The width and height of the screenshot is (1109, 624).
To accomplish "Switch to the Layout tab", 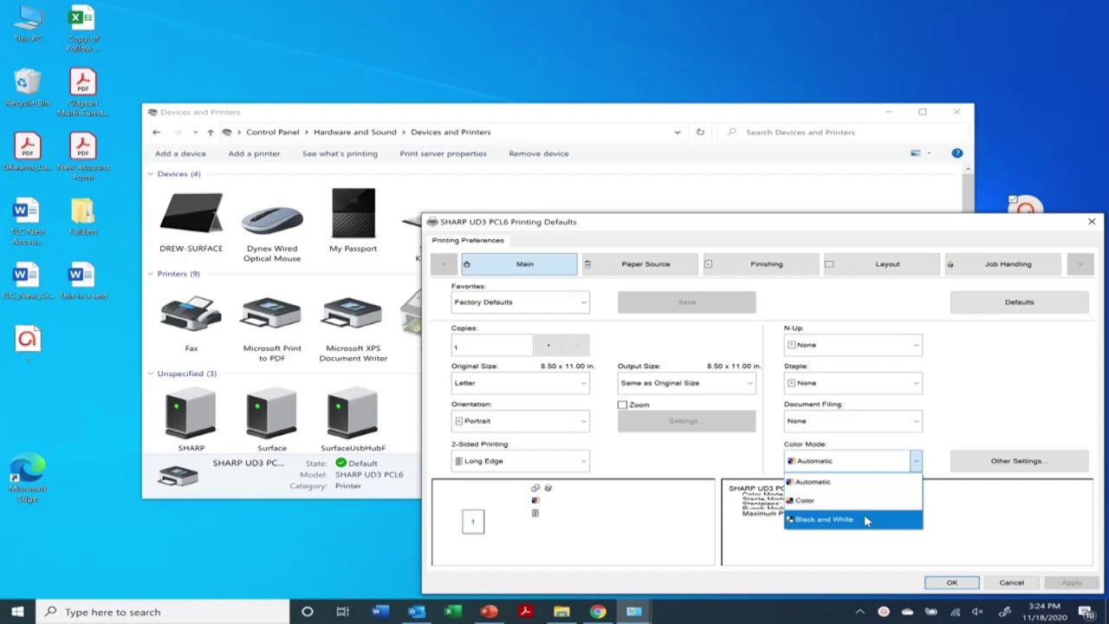I will pos(881,264).
